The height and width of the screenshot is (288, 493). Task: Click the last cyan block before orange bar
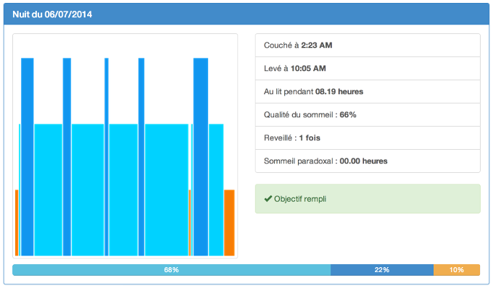pyautogui.click(x=216, y=190)
